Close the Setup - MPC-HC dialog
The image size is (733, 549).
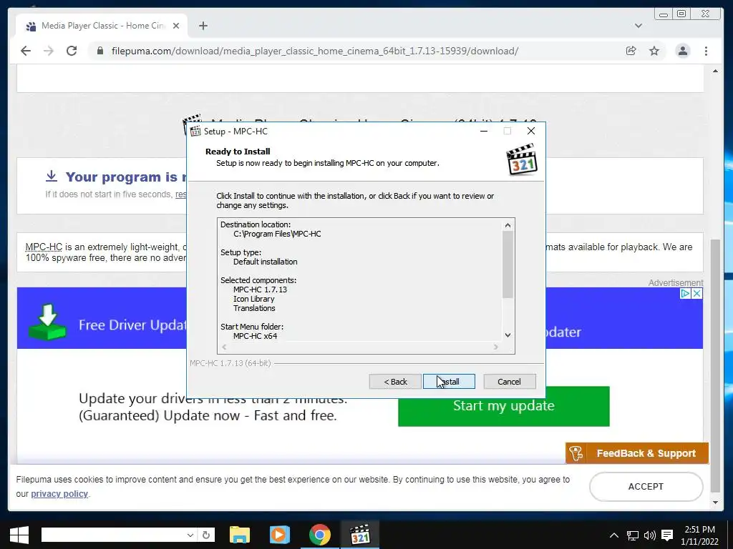tap(531, 132)
